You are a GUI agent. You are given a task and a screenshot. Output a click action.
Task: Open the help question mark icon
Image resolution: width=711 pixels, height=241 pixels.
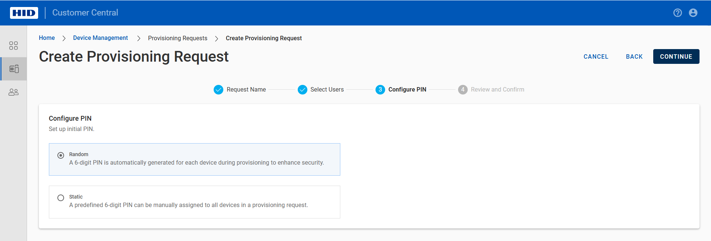[678, 13]
